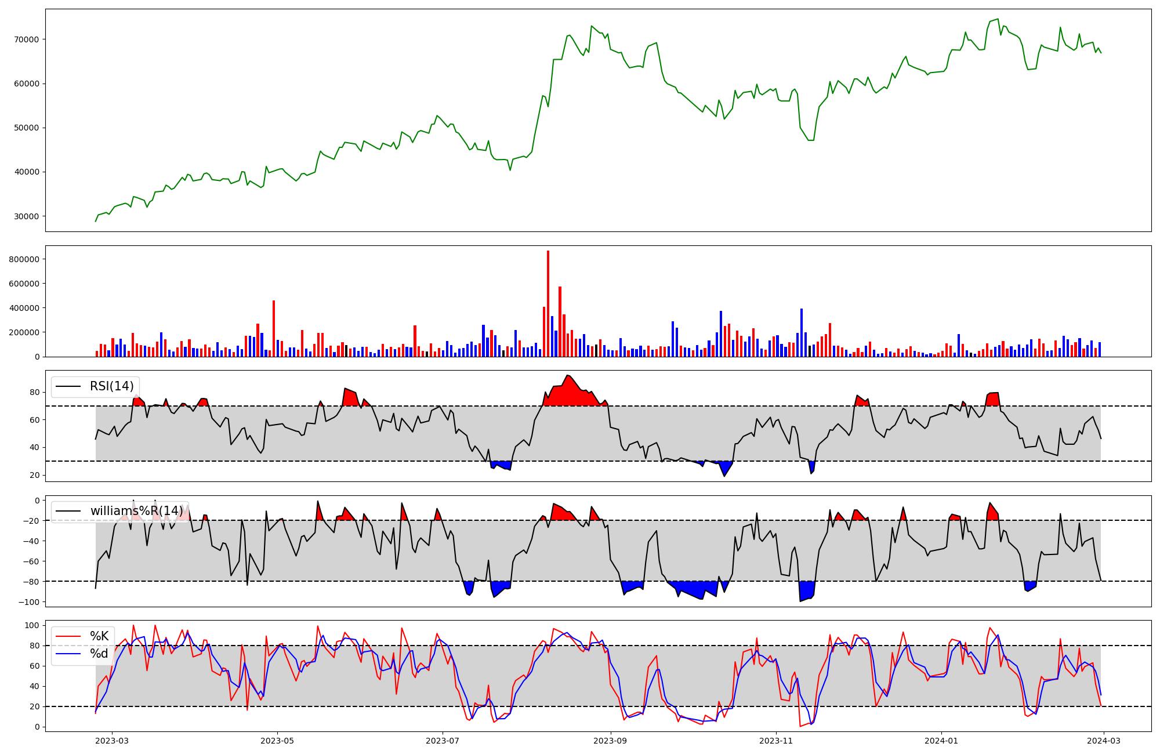Click the 2024-01 x-axis date label

(941, 741)
